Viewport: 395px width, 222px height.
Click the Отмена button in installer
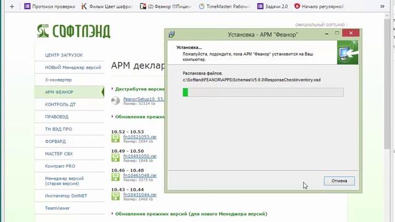pos(339,181)
